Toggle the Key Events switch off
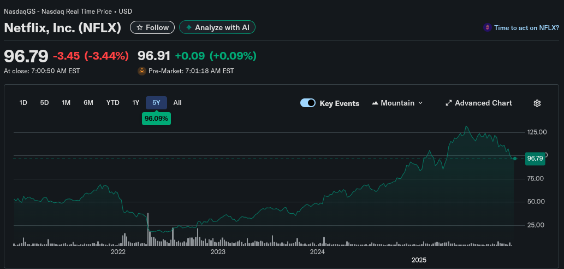This screenshot has width=564, height=269. point(308,103)
